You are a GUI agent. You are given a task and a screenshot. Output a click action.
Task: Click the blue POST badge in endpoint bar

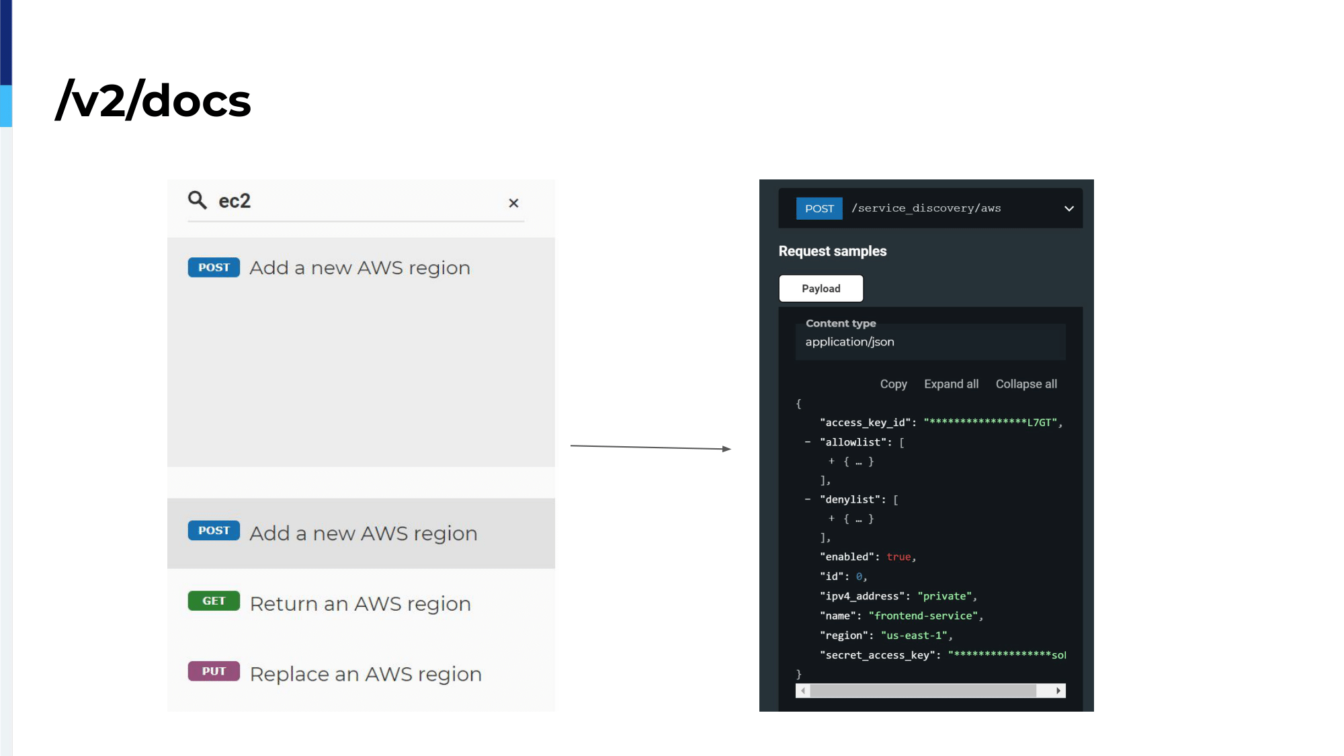pos(819,208)
